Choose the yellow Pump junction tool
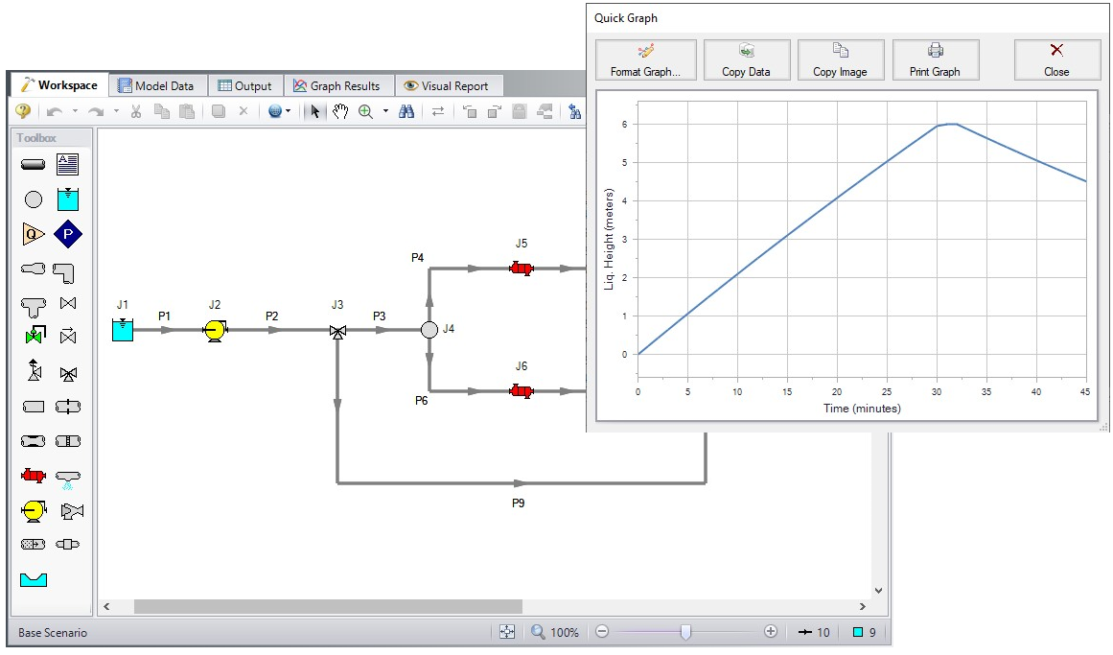The height and width of the screenshot is (655, 1113). coord(33,510)
